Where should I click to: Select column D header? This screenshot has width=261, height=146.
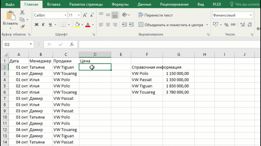95,55
